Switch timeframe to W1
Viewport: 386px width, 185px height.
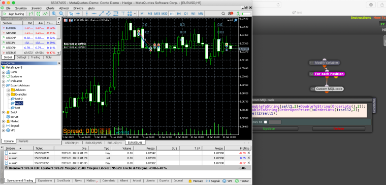pyautogui.click(x=194, y=14)
